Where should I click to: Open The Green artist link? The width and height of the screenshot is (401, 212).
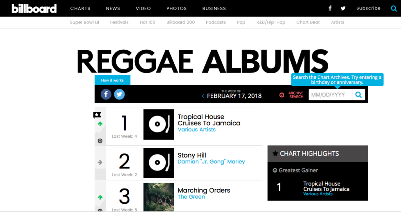191,197
